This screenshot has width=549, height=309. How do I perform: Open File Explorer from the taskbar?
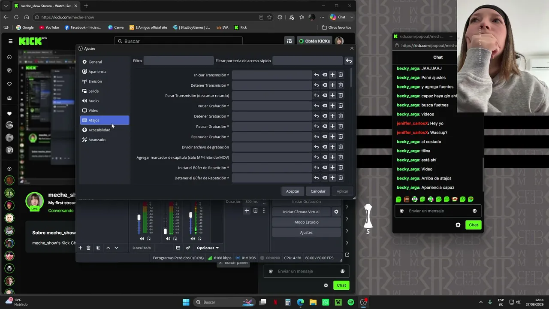(x=313, y=302)
